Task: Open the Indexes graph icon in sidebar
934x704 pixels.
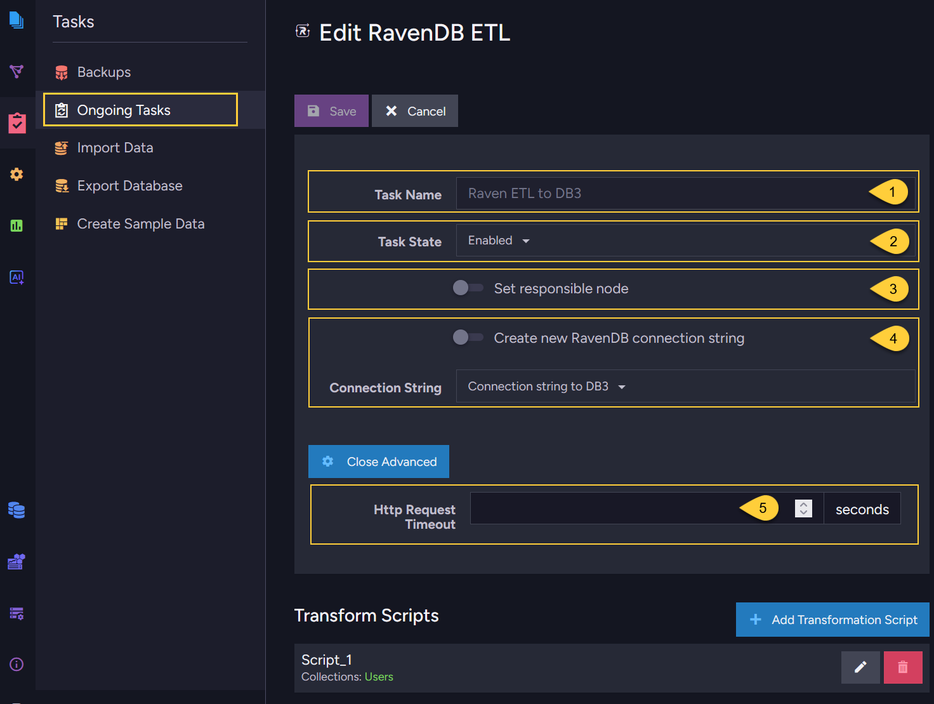Action: click(16, 71)
